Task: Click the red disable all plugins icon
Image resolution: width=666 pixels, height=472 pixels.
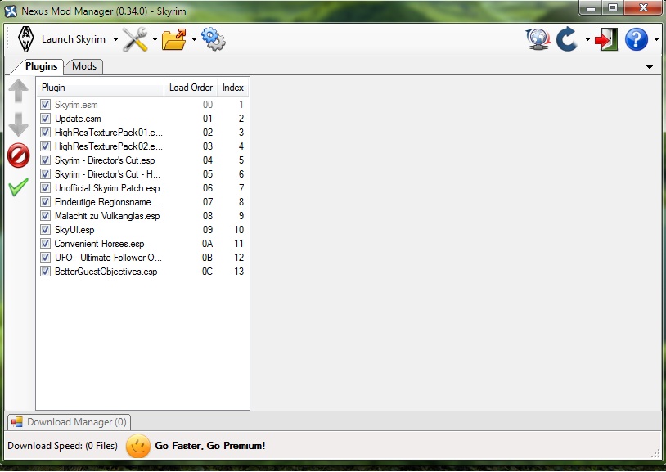Action: (18, 155)
